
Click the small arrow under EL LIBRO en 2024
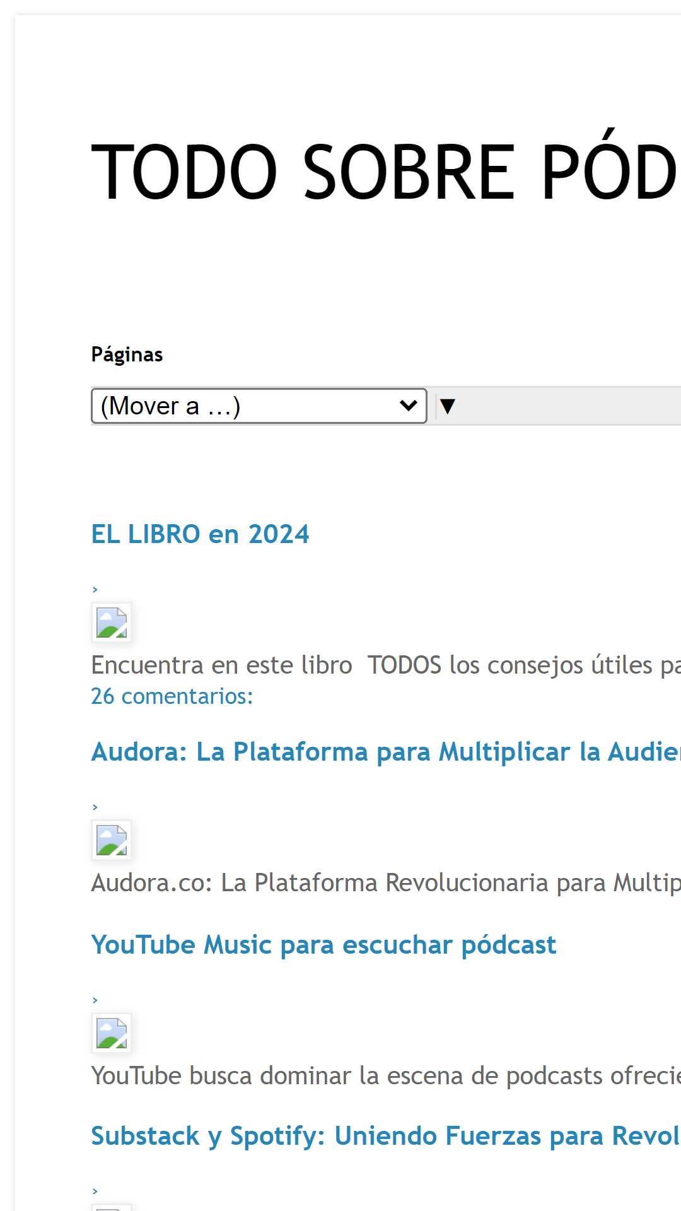click(x=95, y=590)
